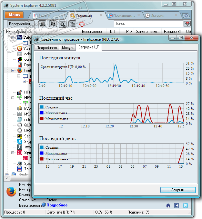
Task: Add a new tab with plus icon
Action: [186, 15]
